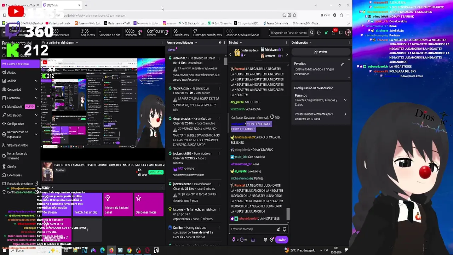This screenshot has height=255, width=453.
Task: Open Firefox from the Windows taskbar
Action: click(x=111, y=250)
